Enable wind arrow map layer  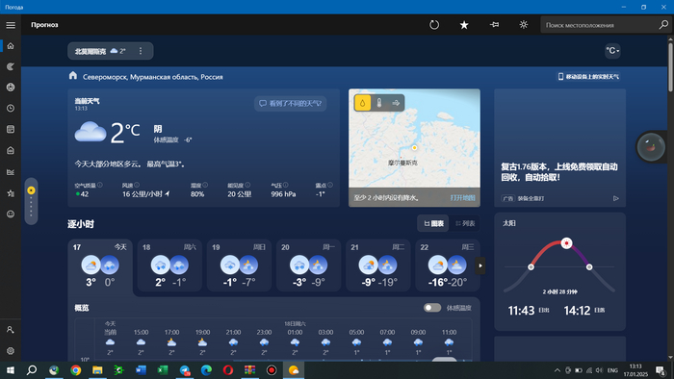click(396, 103)
